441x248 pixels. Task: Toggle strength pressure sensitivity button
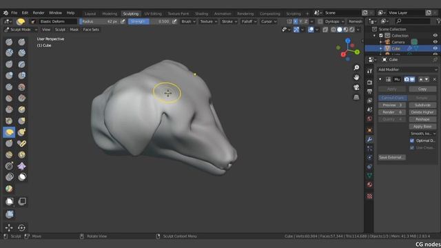coord(174,21)
